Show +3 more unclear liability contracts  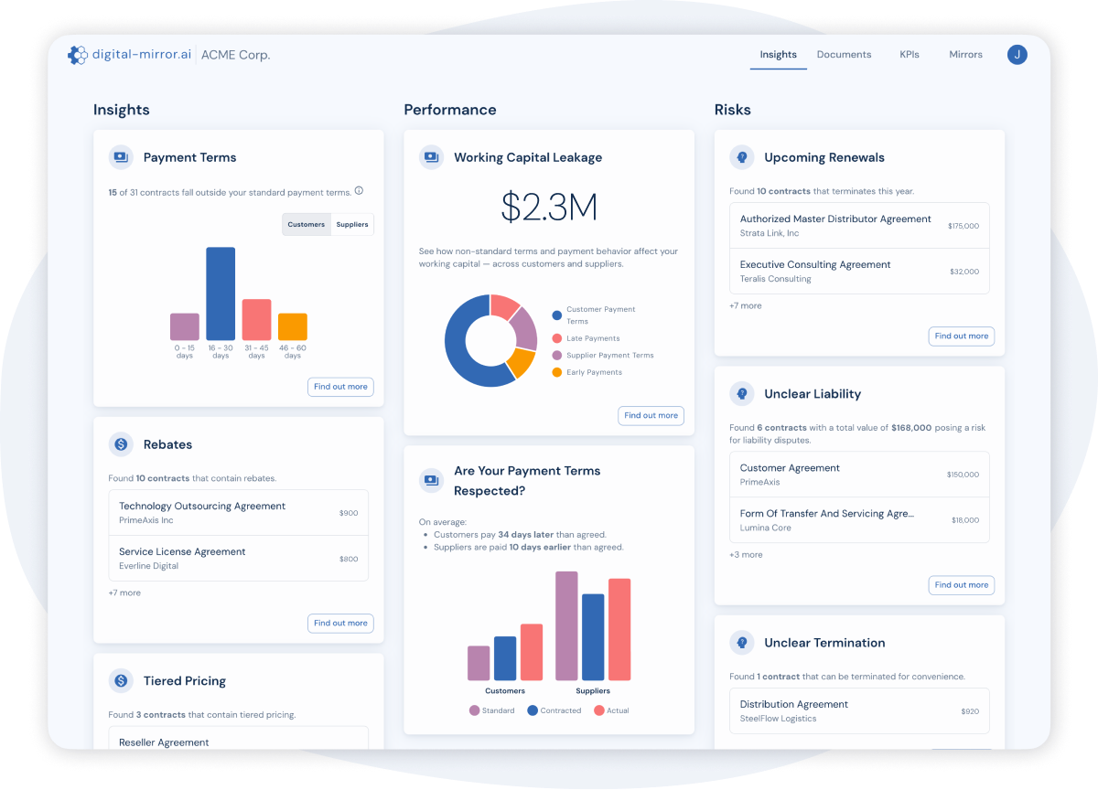746,555
